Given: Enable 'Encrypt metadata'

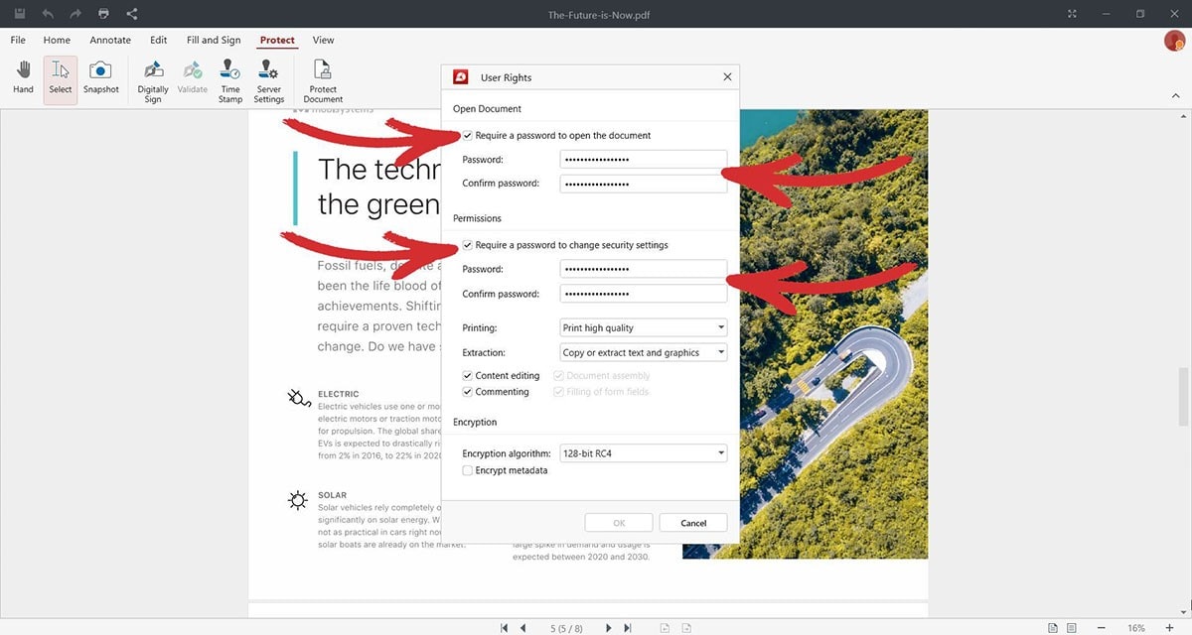Looking at the screenshot, I should click(467, 469).
